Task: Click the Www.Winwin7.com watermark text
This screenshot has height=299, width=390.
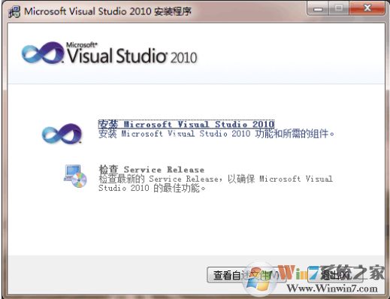Action: [x=332, y=288]
